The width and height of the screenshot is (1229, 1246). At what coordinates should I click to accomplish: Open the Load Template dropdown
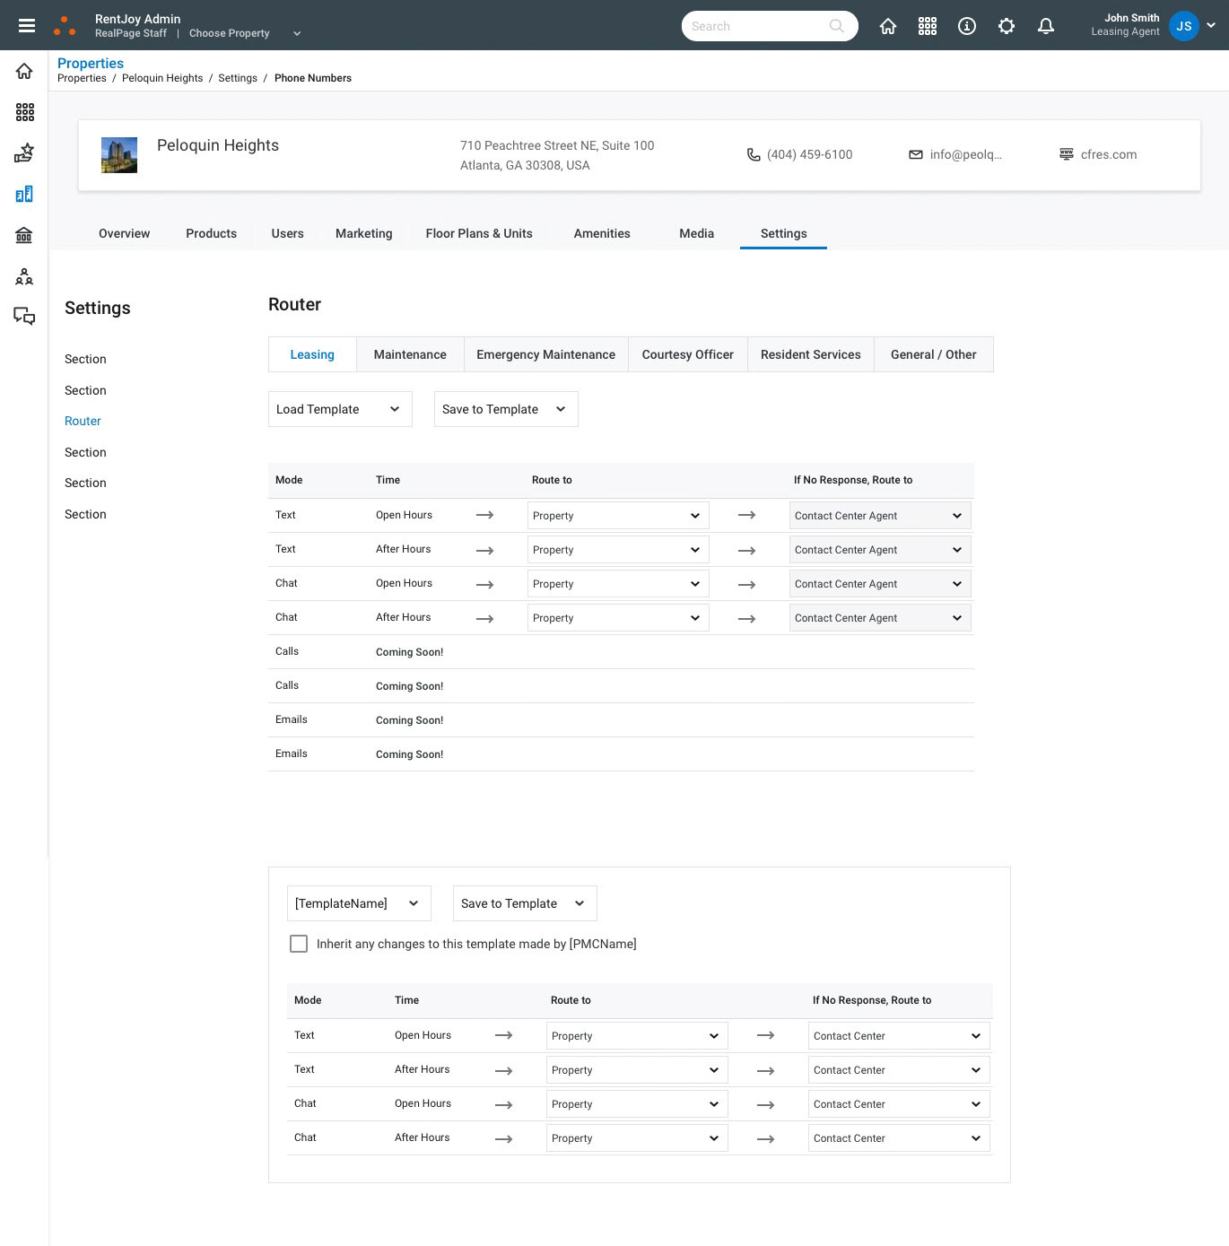coord(340,409)
